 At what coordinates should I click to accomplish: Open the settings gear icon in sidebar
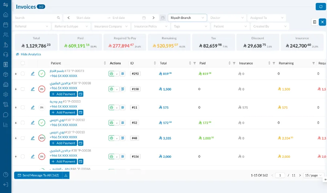[5, 95]
